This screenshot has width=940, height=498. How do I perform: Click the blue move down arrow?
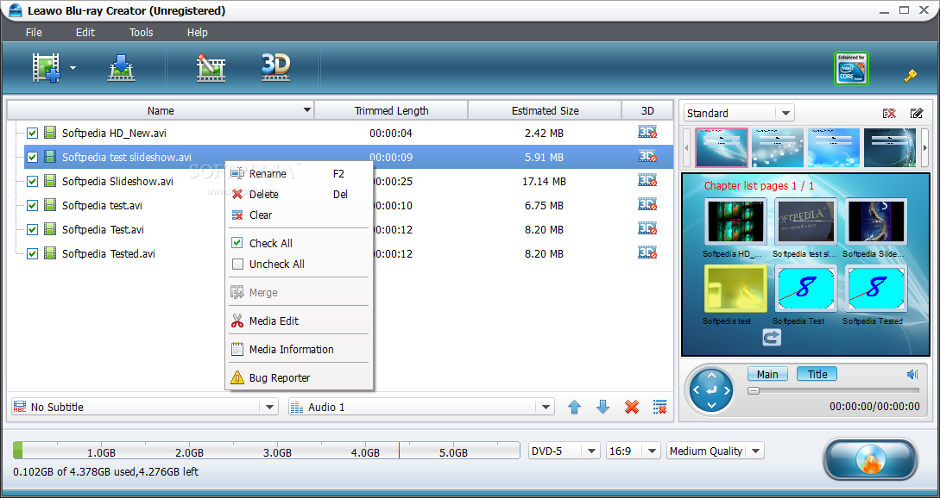point(602,407)
